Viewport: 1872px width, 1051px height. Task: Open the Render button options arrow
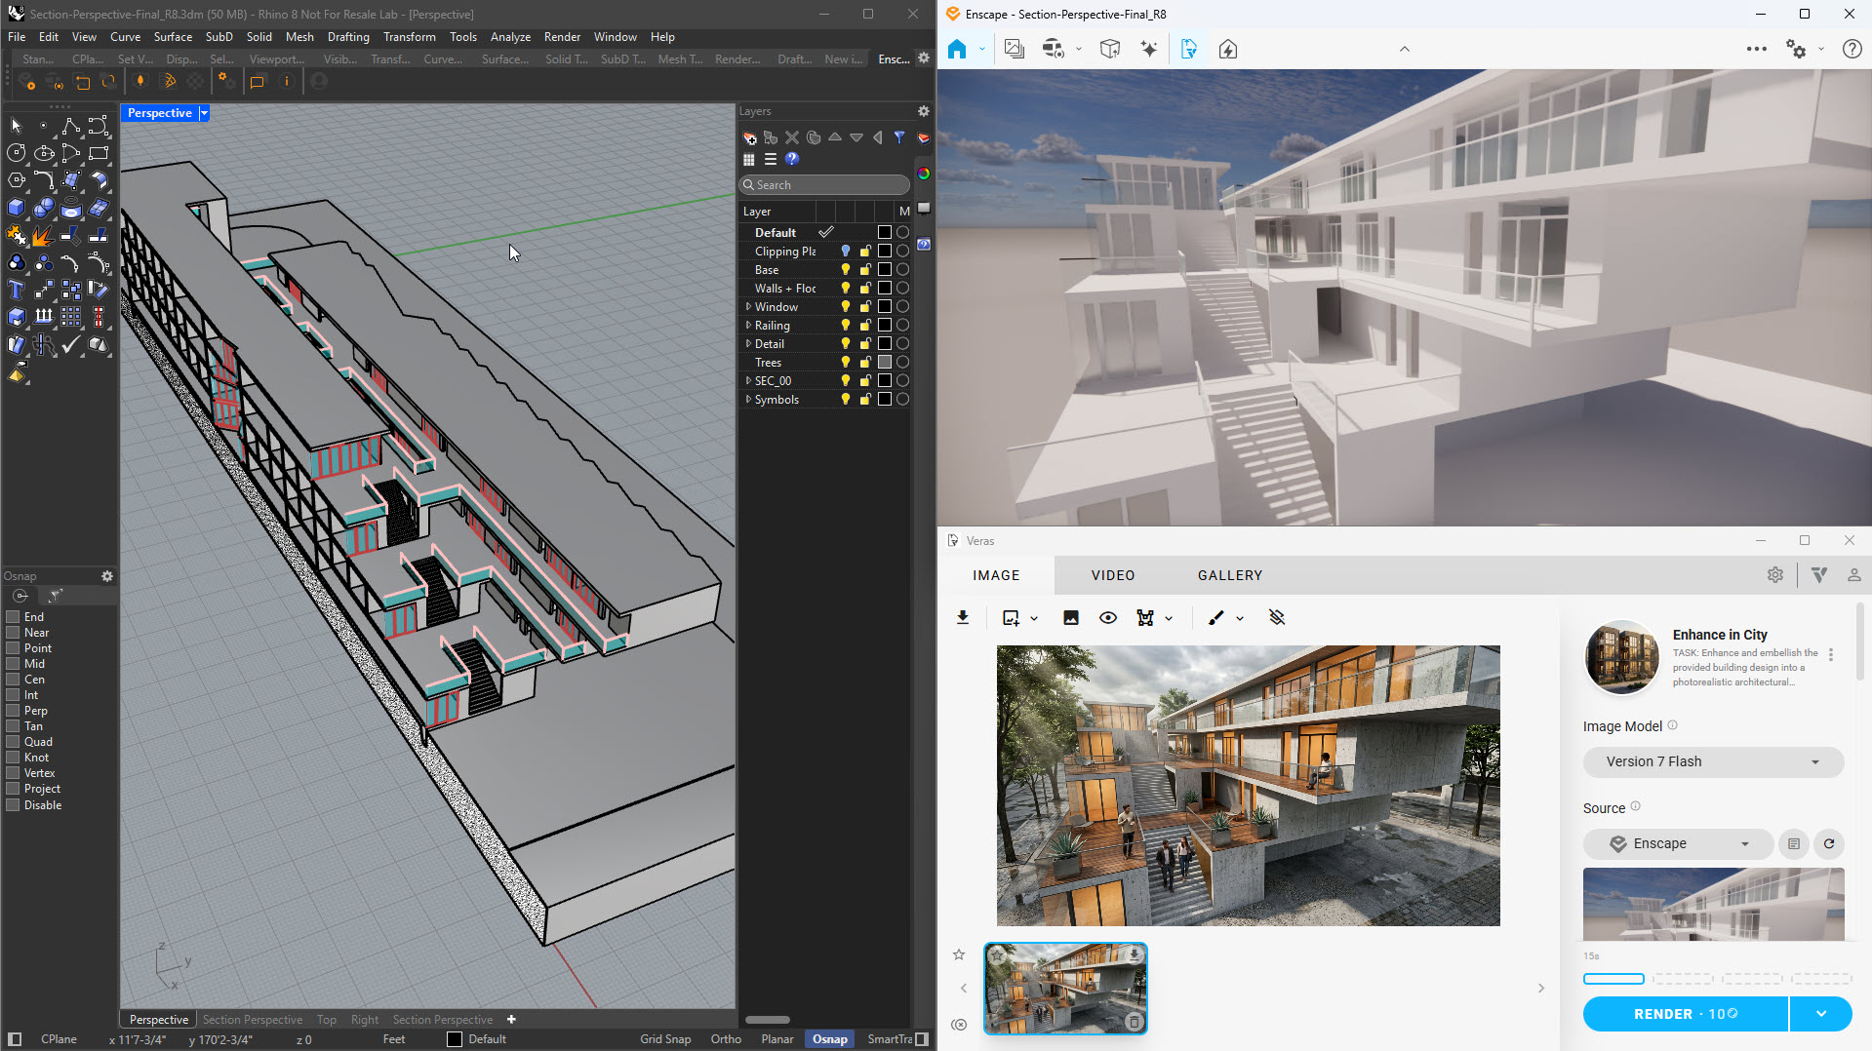coord(1821,1014)
